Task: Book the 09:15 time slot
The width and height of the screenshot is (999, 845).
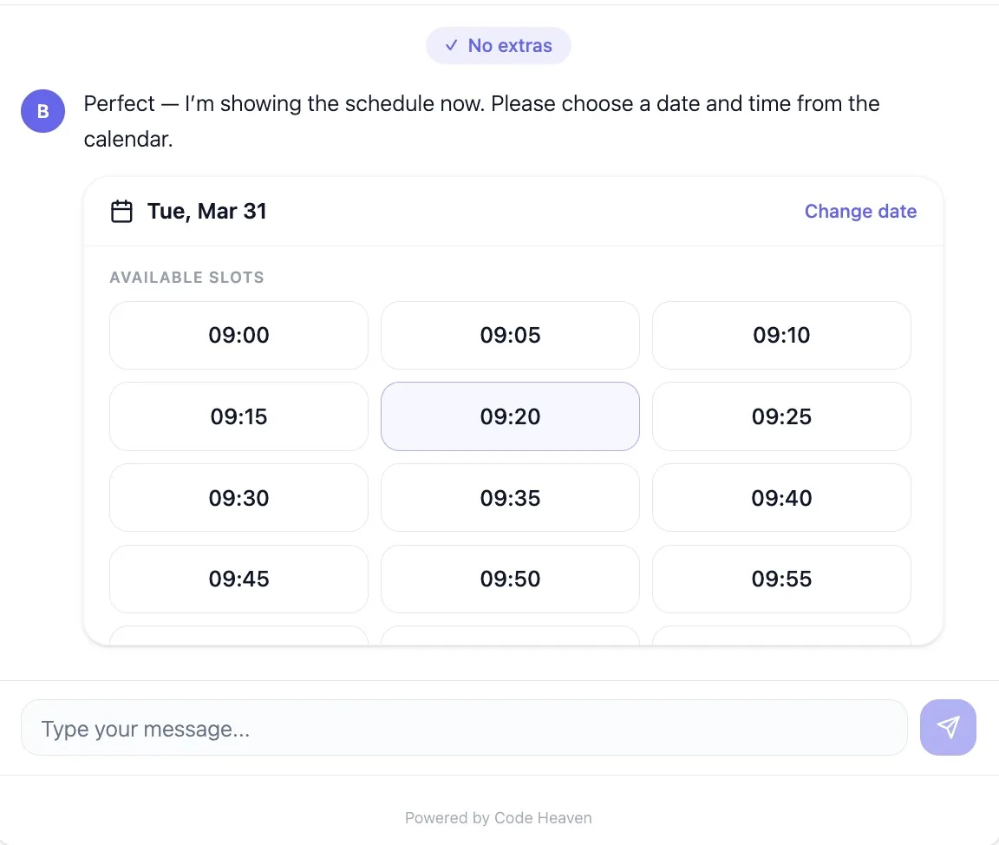Action: (x=238, y=416)
